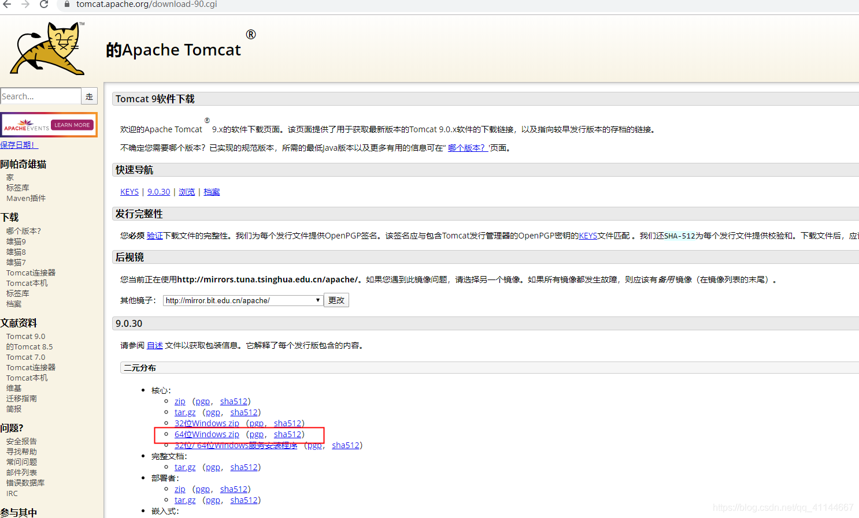Open sha512 for 64位Windows zip
Screen dimensions: 859x518
[287, 434]
